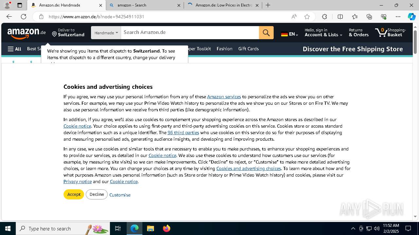
Task: Close Amazon.de: Handmade tab
Action: (x=100, y=5)
